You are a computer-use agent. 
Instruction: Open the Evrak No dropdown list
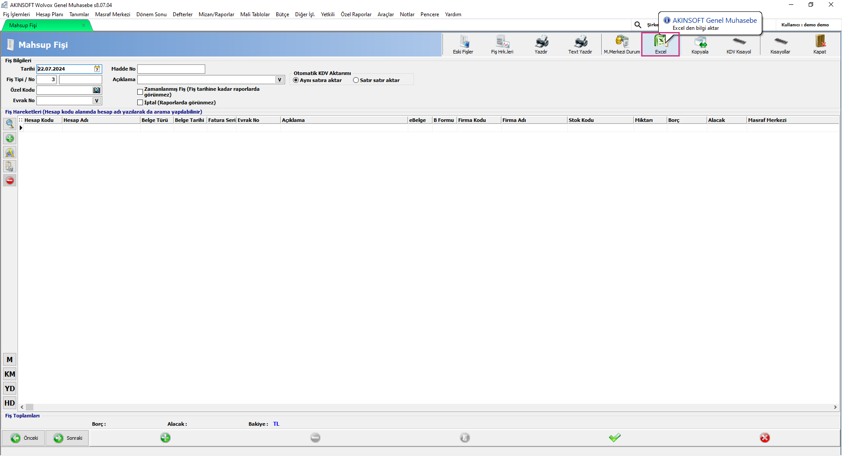point(97,101)
